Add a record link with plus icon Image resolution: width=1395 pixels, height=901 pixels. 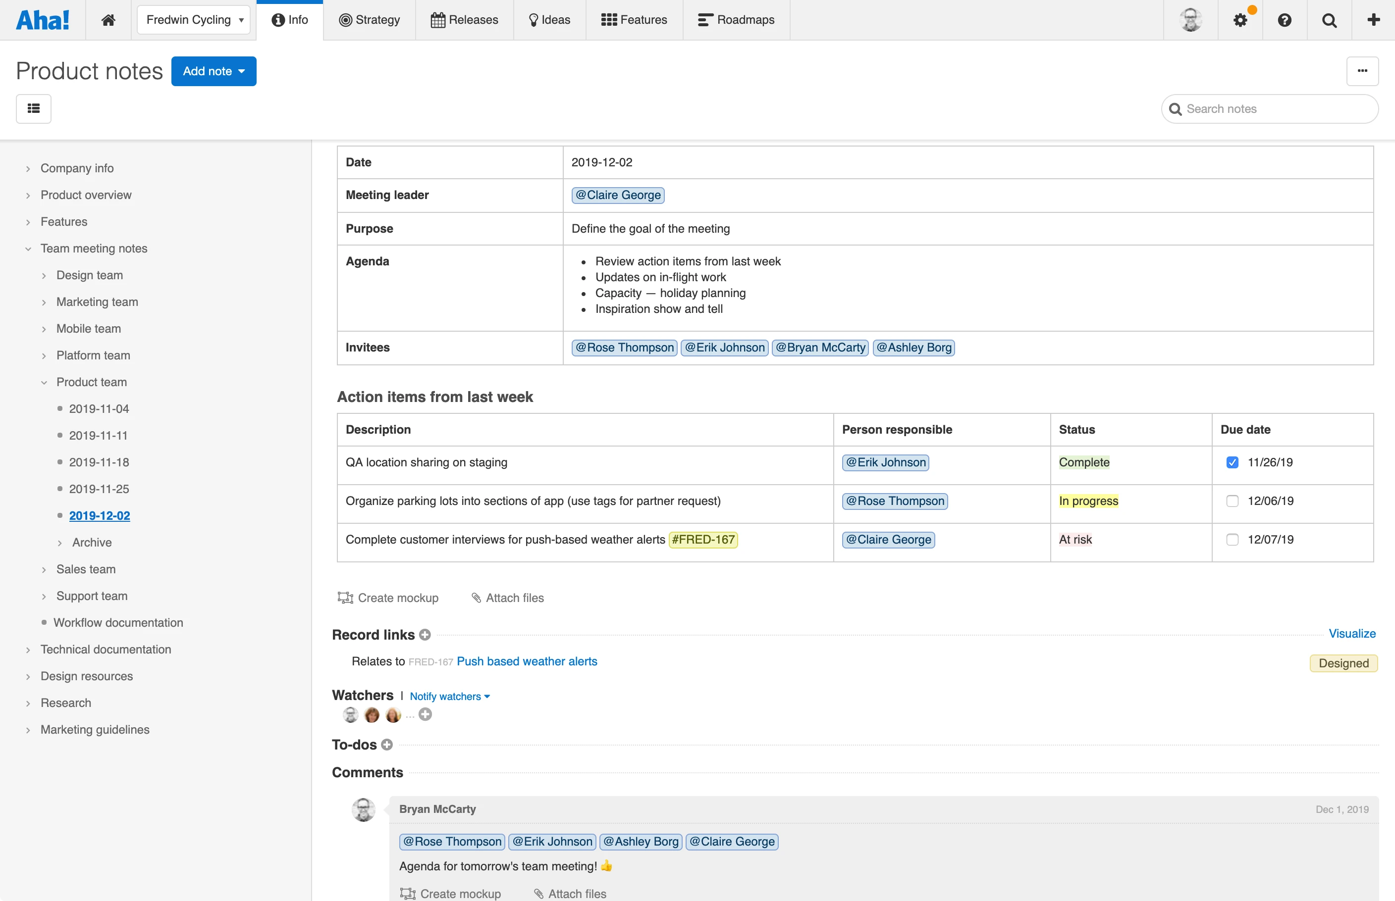pos(426,635)
